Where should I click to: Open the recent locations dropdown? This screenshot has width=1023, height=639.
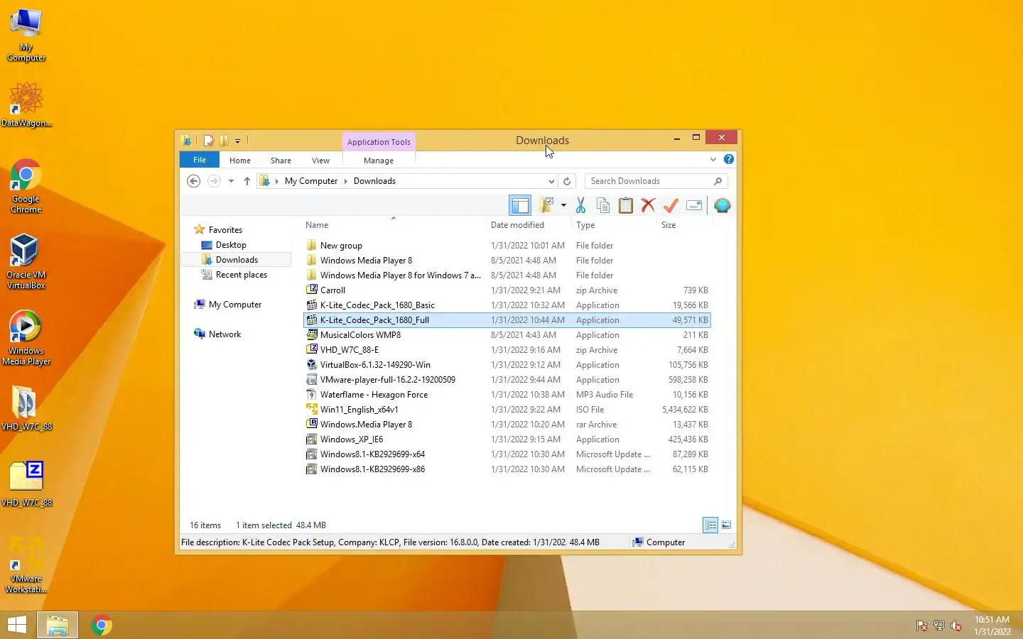pyautogui.click(x=231, y=181)
